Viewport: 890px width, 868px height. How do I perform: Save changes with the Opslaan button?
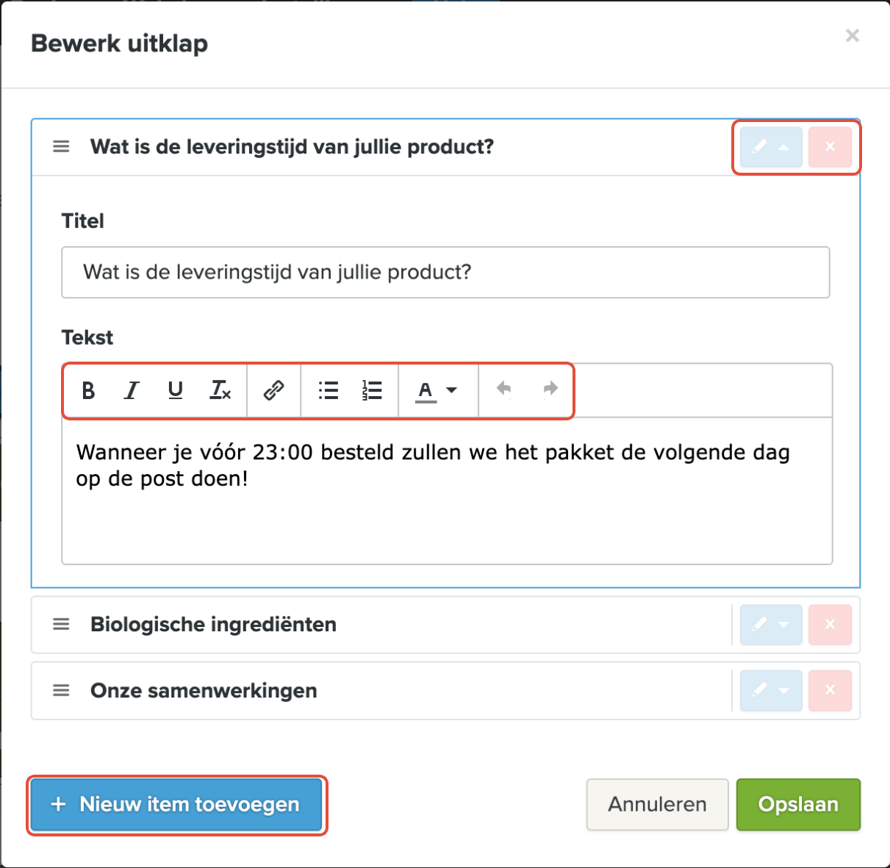[798, 805]
